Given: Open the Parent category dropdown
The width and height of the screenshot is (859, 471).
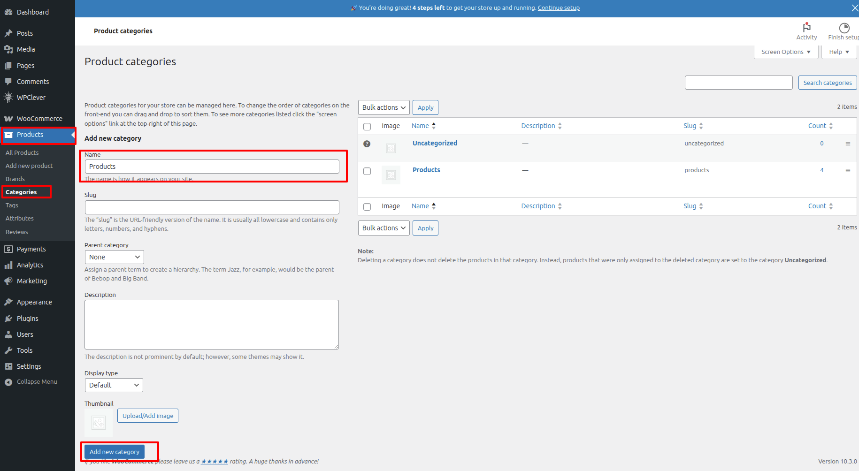Looking at the screenshot, I should point(114,257).
